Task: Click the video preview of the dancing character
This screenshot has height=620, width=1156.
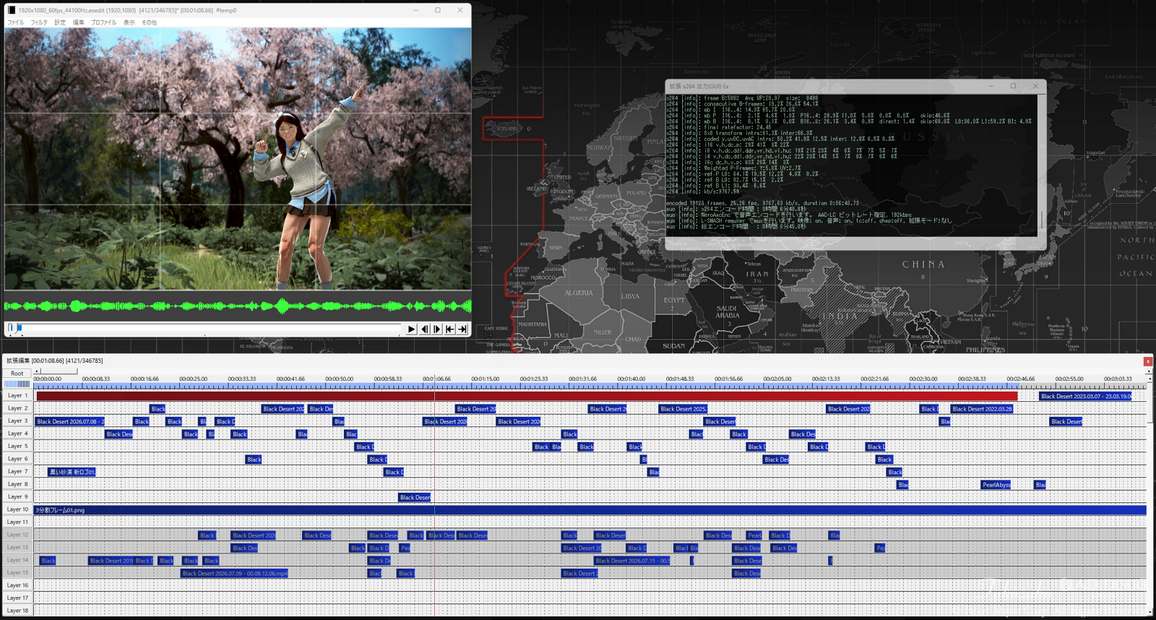Action: pyautogui.click(x=238, y=159)
